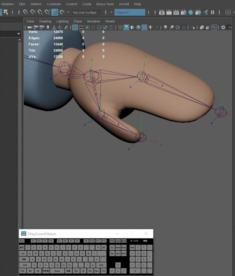Enable snap to grids magnet icon
Viewport: 235px width, 276px height.
(x=26, y=12)
